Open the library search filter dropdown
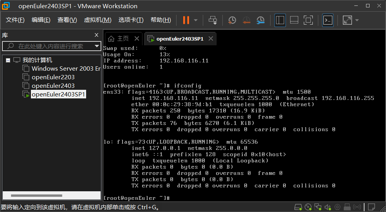This screenshot has height=212, width=386. [x=97, y=46]
